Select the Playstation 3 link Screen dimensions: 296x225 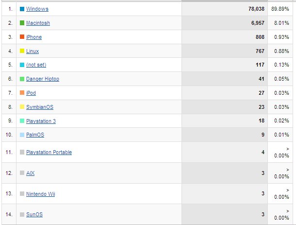pyautogui.click(x=41, y=121)
